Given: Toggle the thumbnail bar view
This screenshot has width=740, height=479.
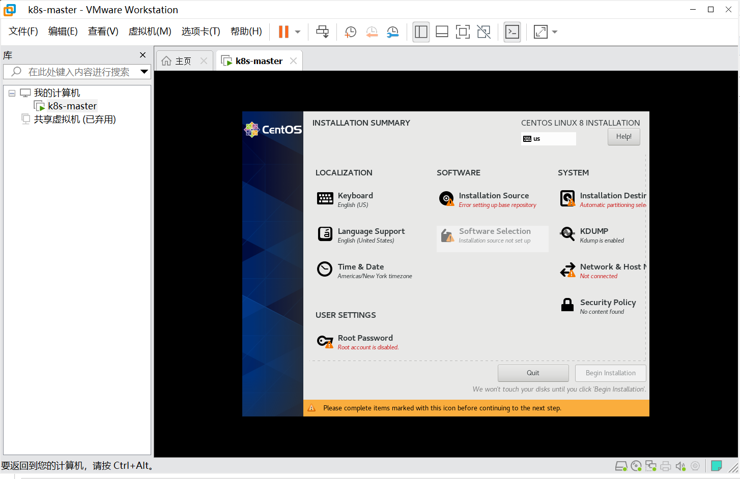Looking at the screenshot, I should click(442, 32).
